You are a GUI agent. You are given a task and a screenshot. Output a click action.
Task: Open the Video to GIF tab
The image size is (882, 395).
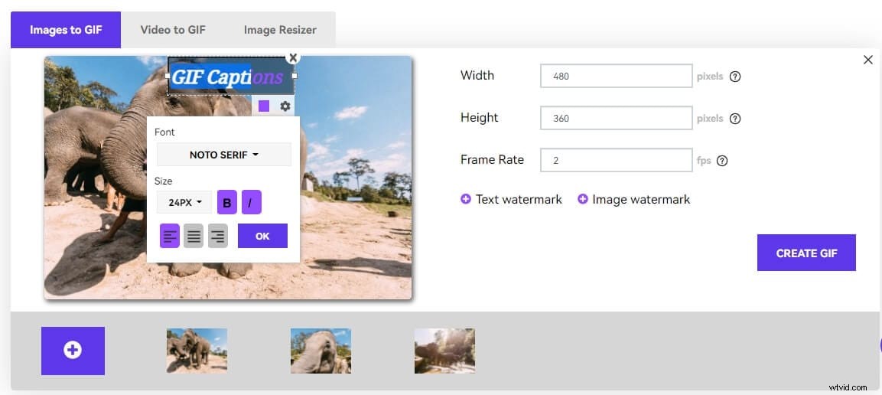[173, 30]
